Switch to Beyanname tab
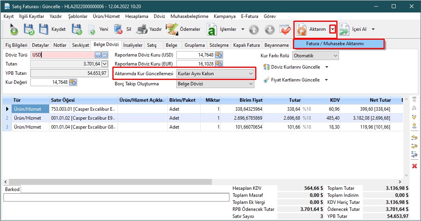This screenshot has width=421, height=221. [277, 45]
